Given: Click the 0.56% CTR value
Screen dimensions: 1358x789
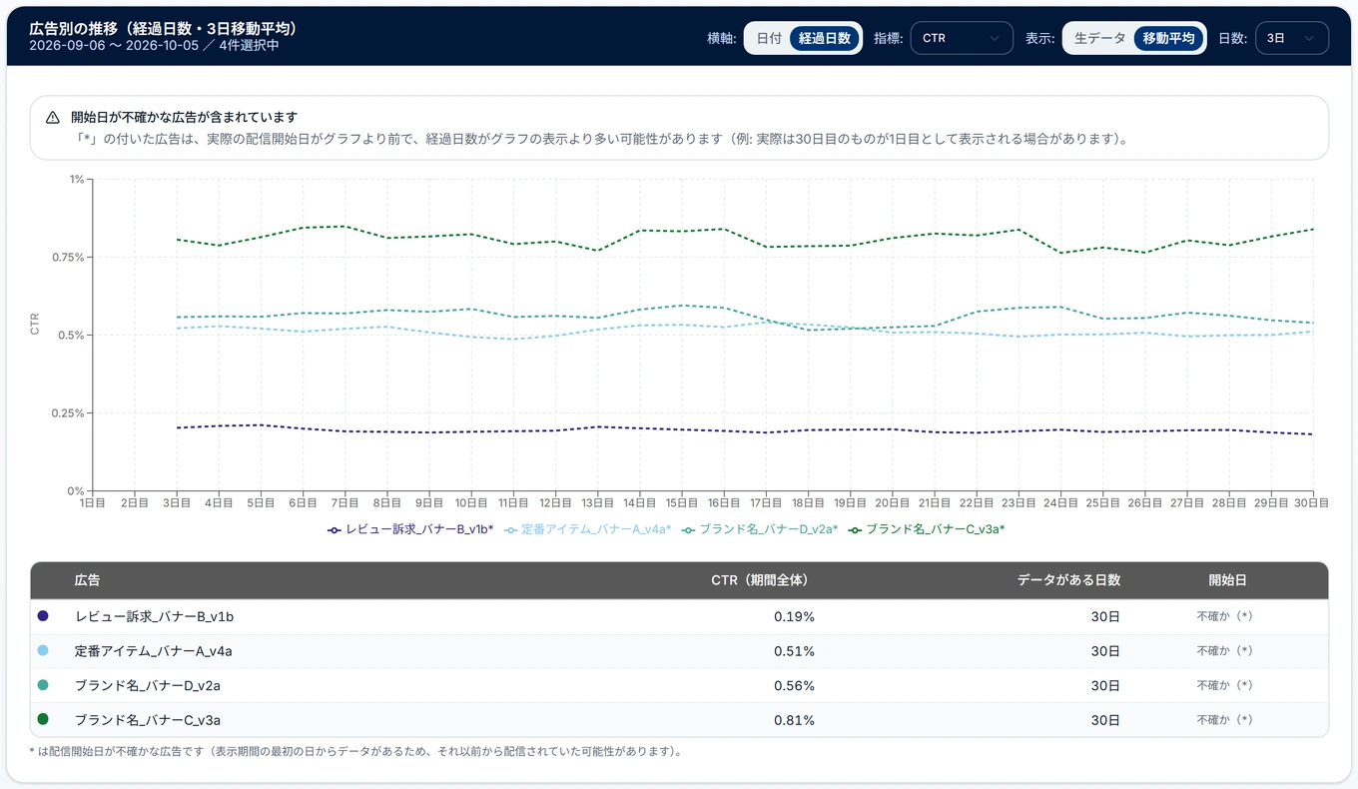Looking at the screenshot, I should pyautogui.click(x=794, y=685).
